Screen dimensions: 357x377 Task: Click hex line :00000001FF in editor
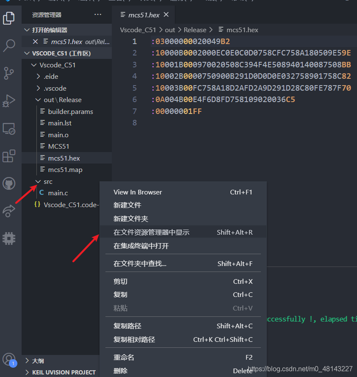pos(177,111)
